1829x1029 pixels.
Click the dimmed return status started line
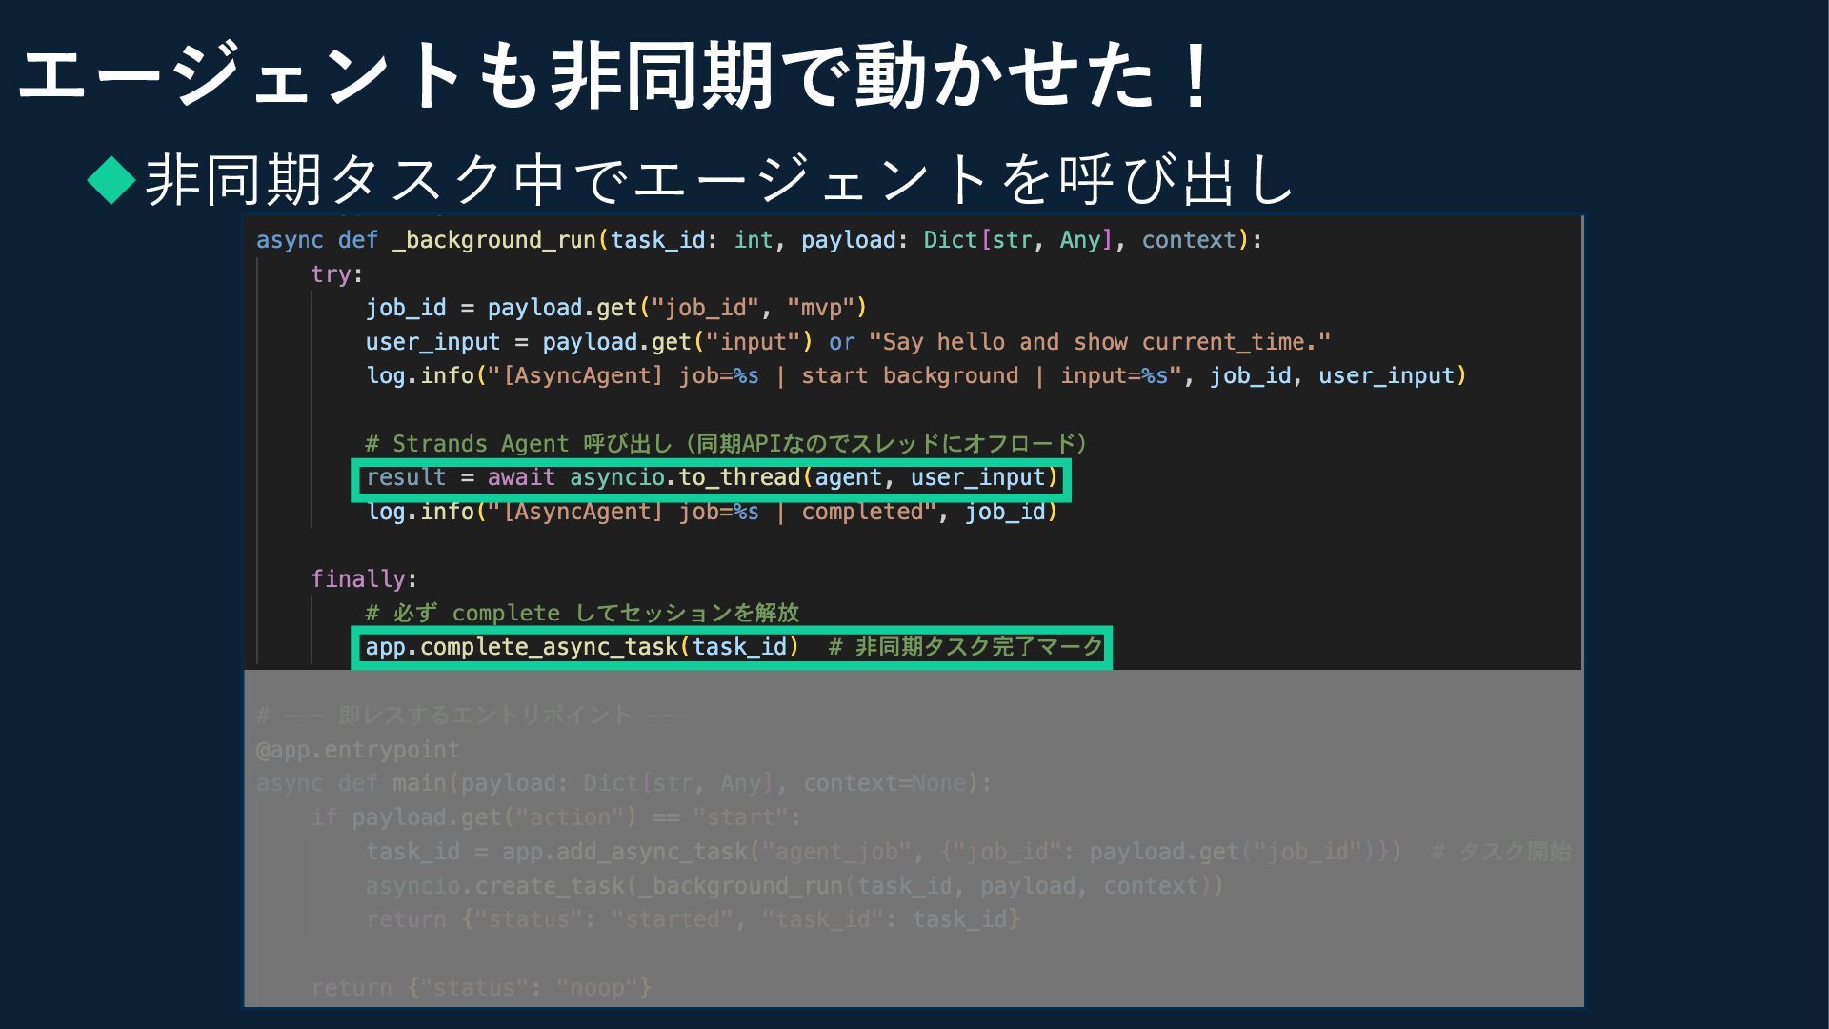click(x=693, y=919)
